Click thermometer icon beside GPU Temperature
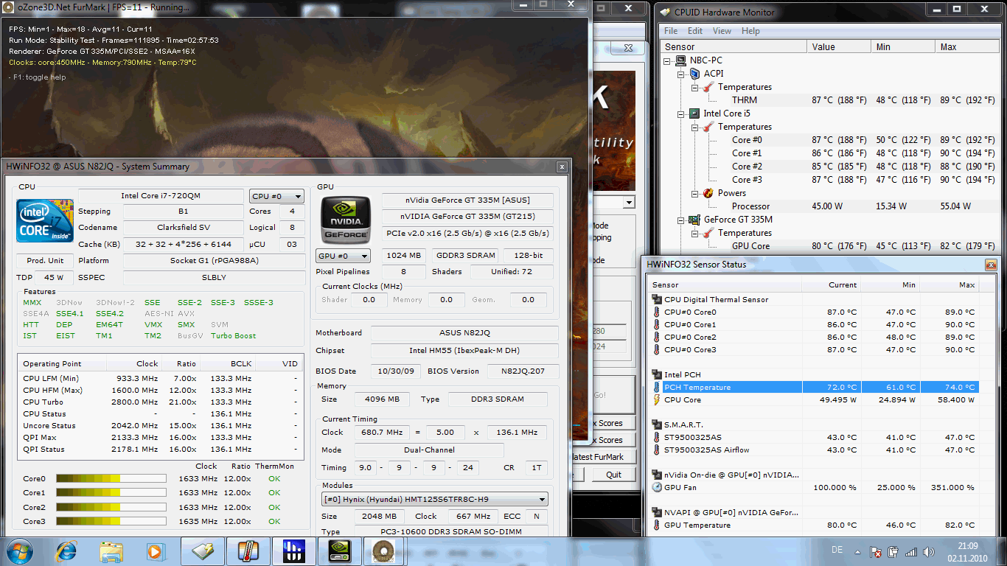1007x566 pixels. tap(657, 525)
